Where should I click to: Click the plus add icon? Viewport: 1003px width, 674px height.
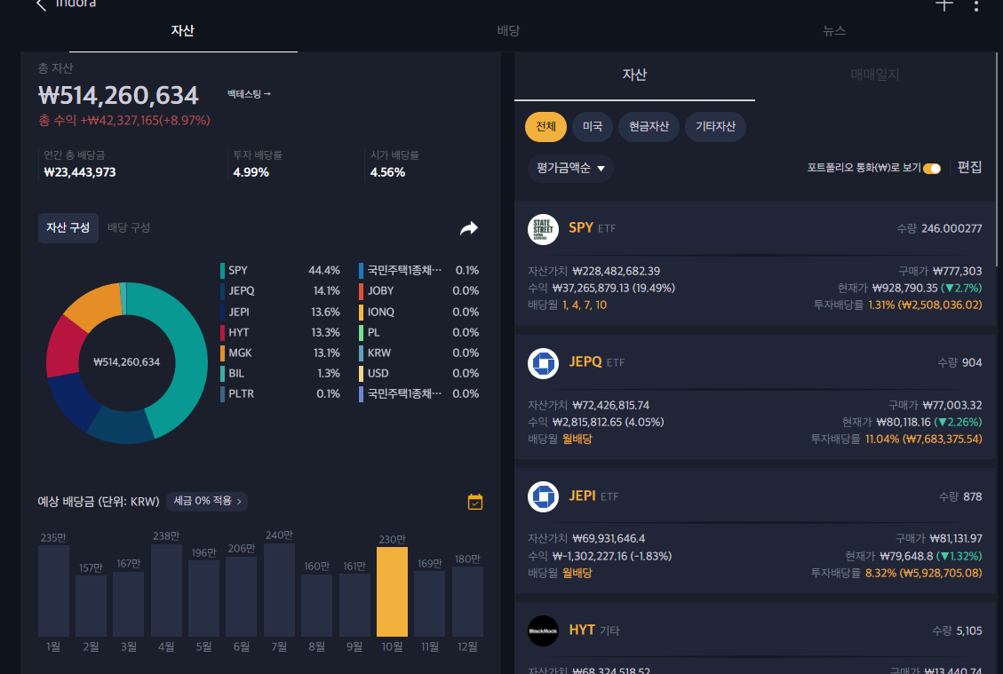(x=943, y=4)
